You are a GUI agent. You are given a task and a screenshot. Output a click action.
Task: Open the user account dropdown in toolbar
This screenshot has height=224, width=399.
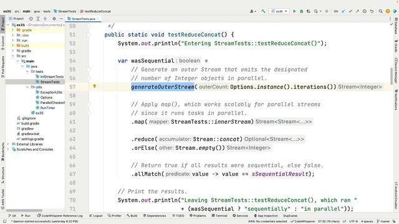252,11
